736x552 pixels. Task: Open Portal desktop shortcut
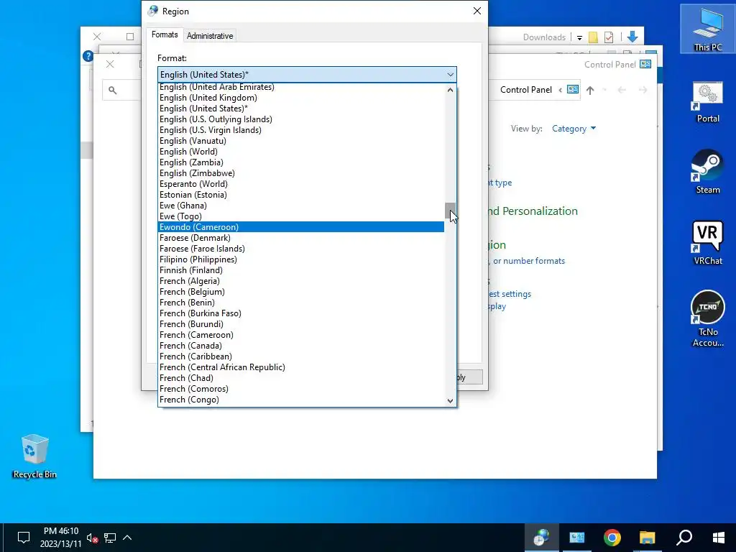click(708, 102)
